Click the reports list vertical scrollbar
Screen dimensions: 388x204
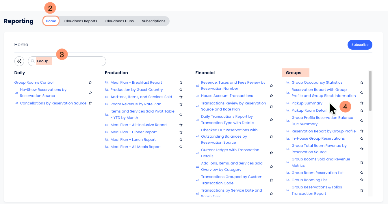(370, 91)
